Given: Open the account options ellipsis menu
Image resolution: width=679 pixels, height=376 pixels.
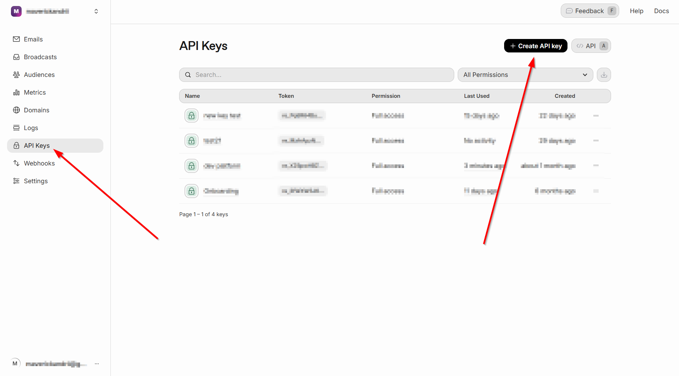Looking at the screenshot, I should tap(97, 364).
